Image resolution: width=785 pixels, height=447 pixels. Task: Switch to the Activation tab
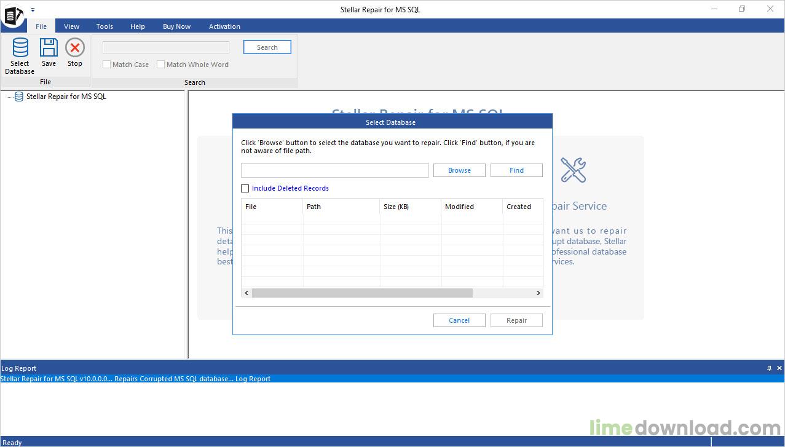(224, 26)
